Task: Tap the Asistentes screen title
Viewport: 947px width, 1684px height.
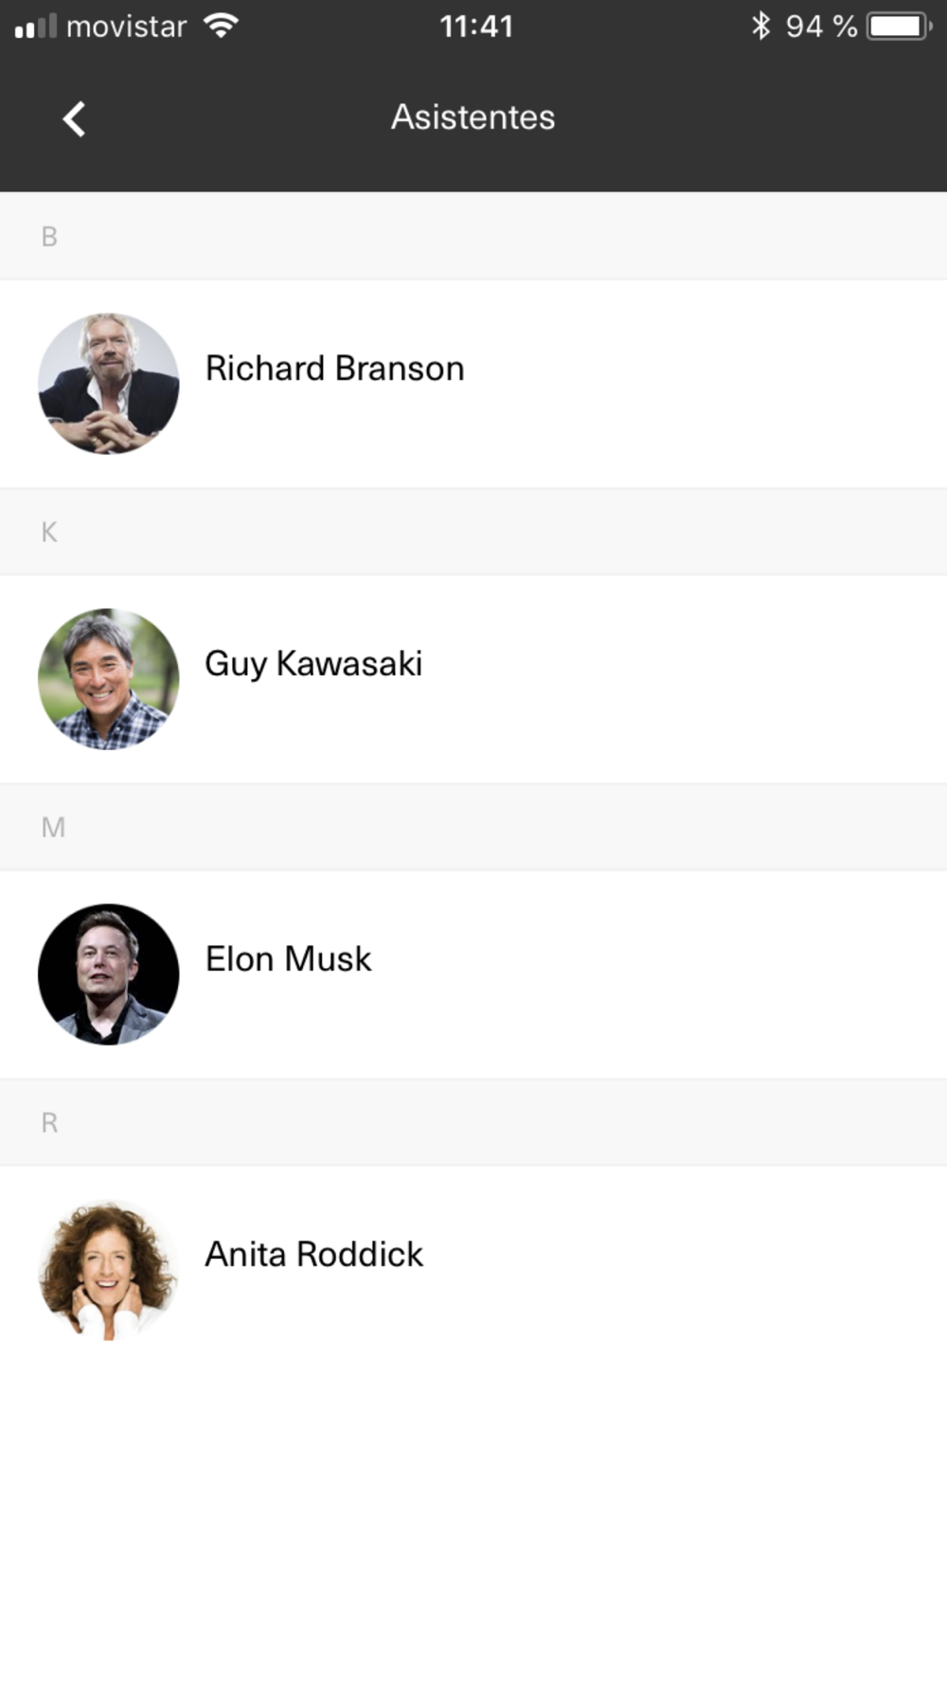Action: (473, 117)
